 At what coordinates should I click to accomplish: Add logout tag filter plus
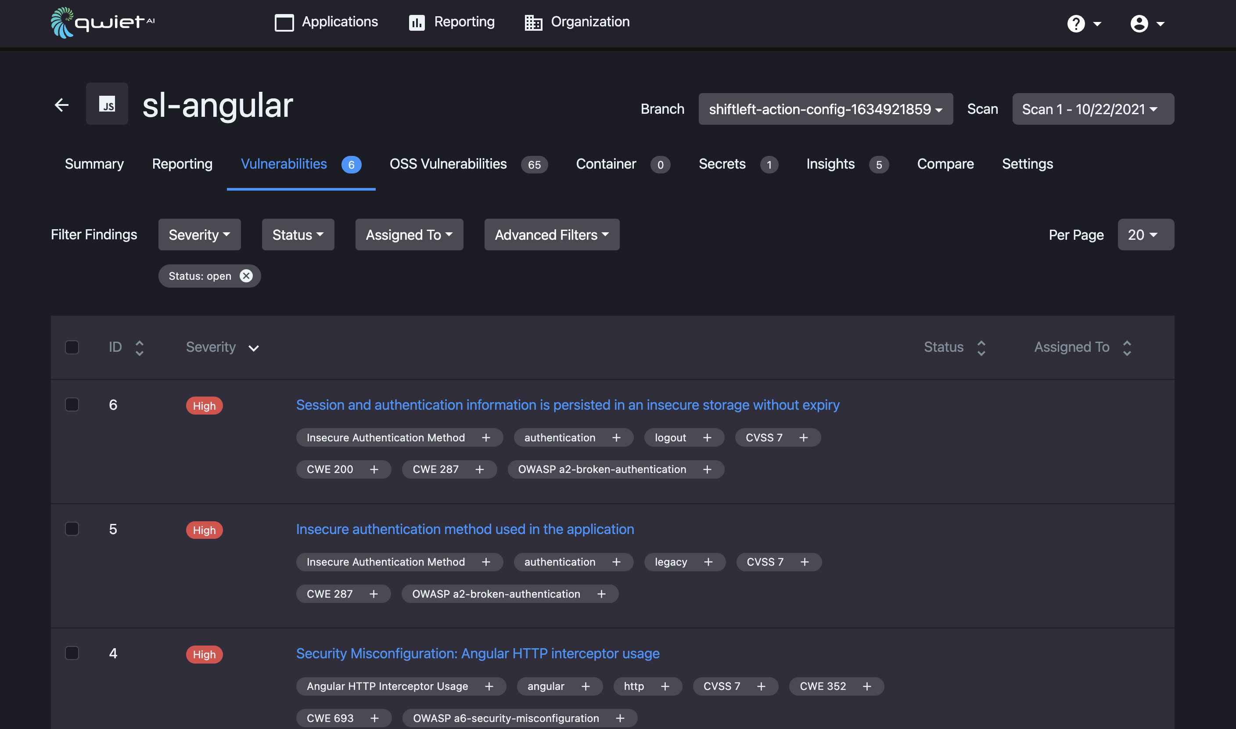(x=708, y=438)
